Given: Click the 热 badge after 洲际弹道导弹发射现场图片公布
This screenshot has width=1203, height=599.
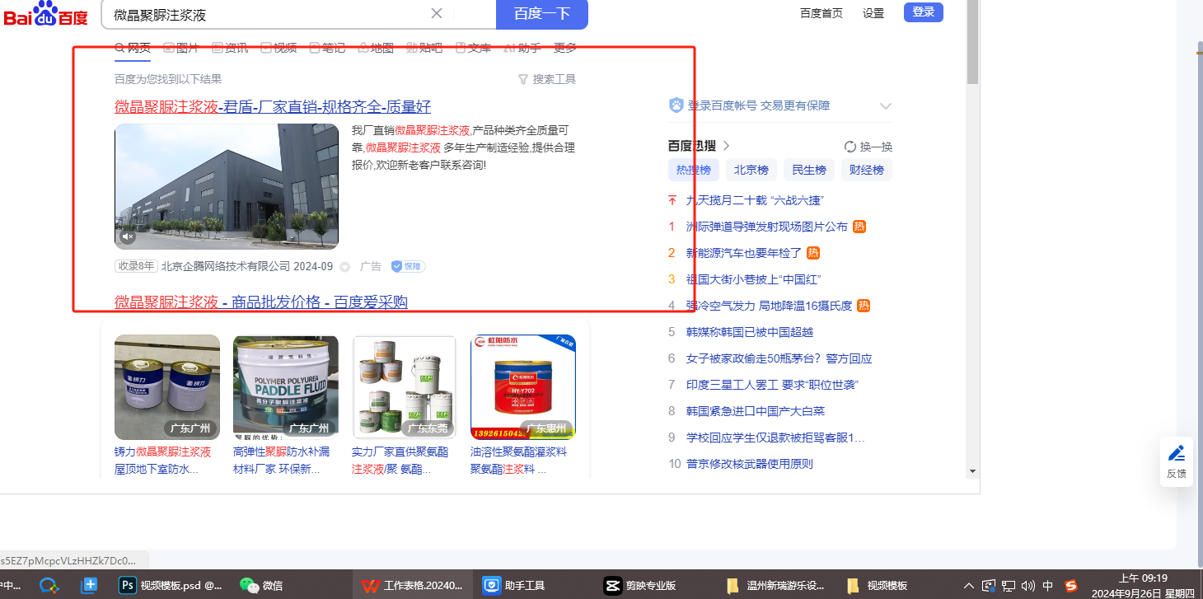Looking at the screenshot, I should tap(859, 227).
